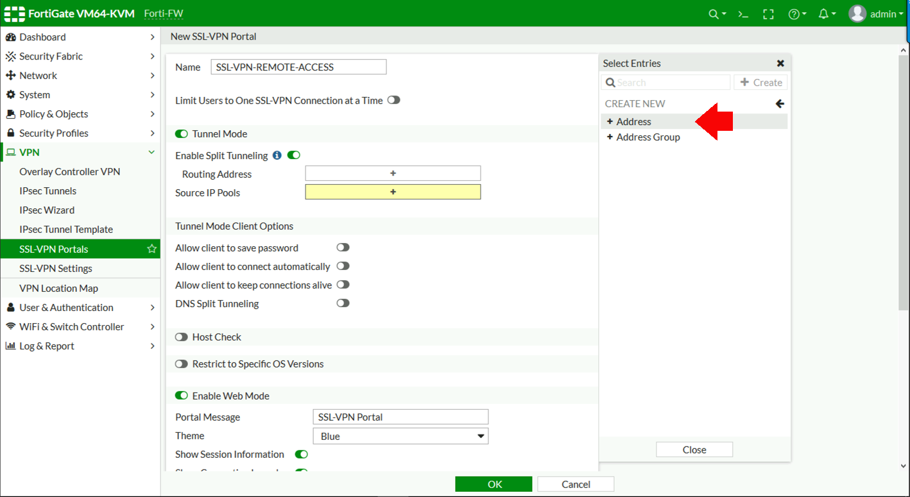Click the Forti-FW hostname label

[164, 13]
